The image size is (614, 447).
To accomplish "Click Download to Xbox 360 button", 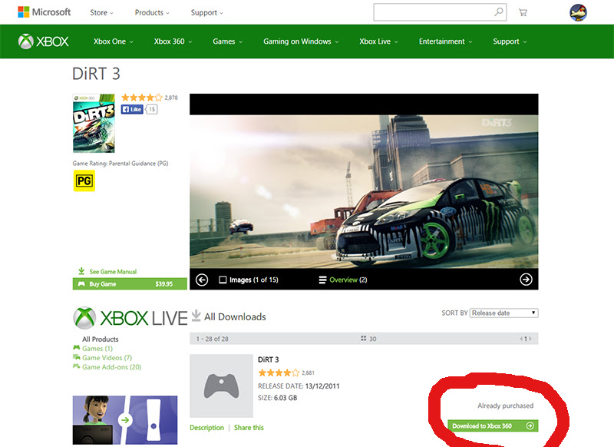I will click(x=493, y=425).
